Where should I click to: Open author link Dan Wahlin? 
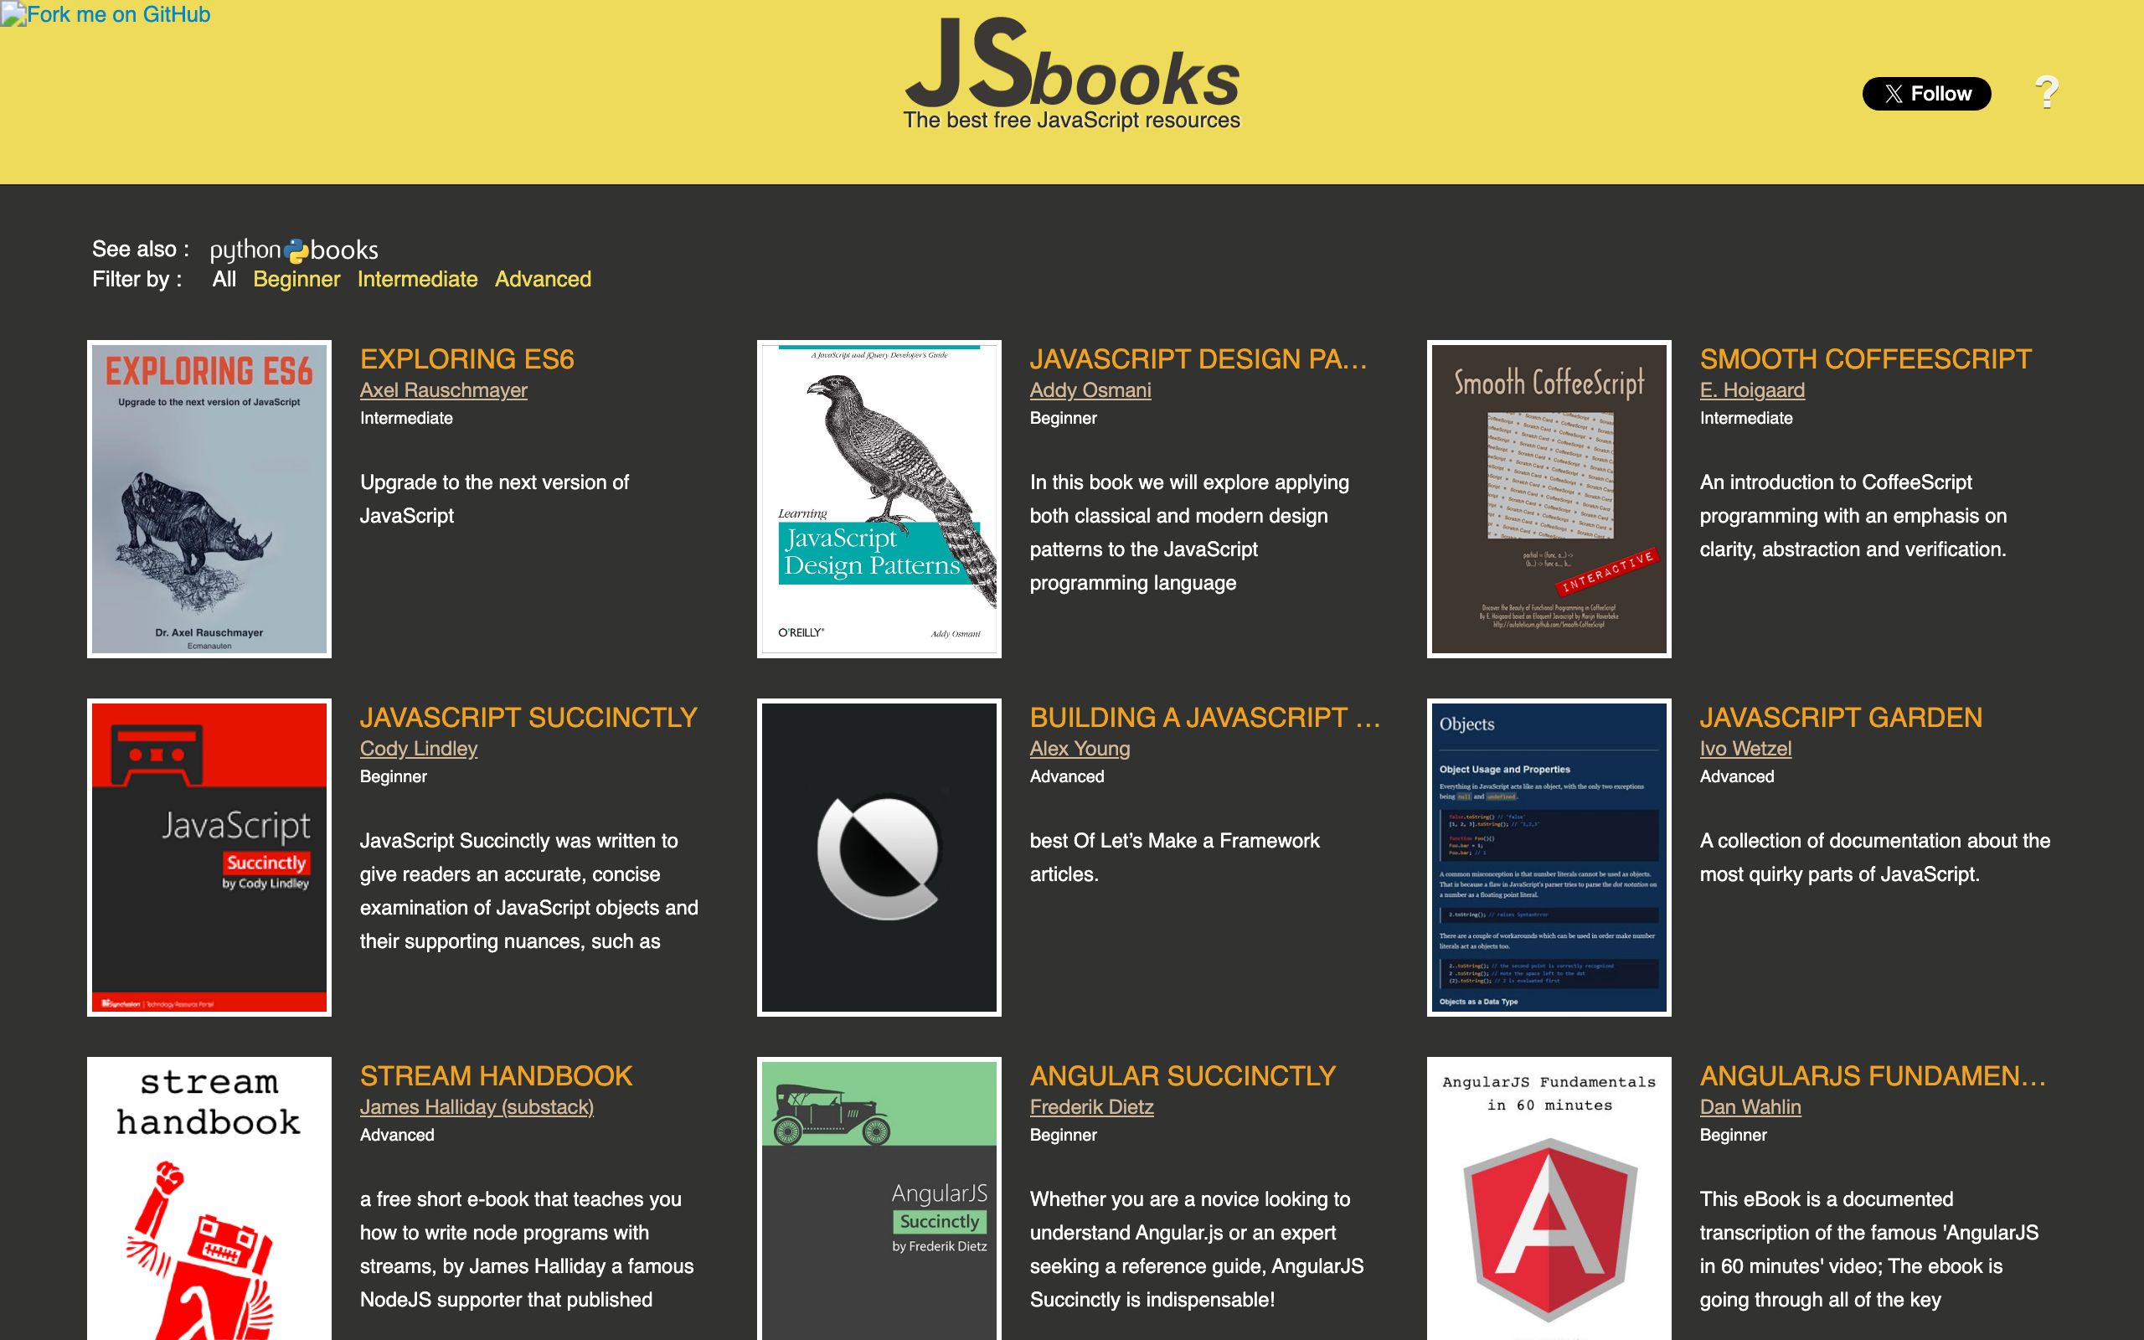[x=1750, y=1106]
